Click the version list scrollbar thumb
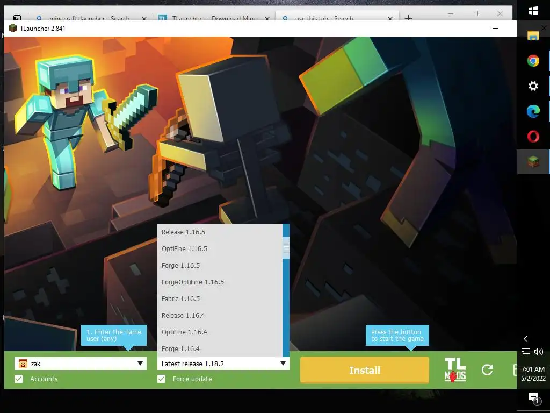Screen dimensions: 550x413 pos(286,247)
